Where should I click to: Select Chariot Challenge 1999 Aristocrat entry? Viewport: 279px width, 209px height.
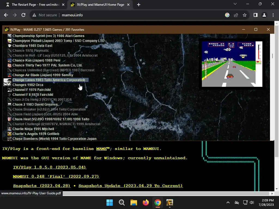tap(56, 124)
